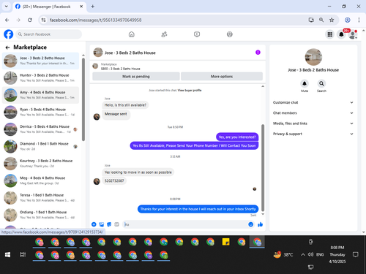Select the Messenger Facebook browser tab
The width and height of the screenshot is (366, 274).
point(49,7)
